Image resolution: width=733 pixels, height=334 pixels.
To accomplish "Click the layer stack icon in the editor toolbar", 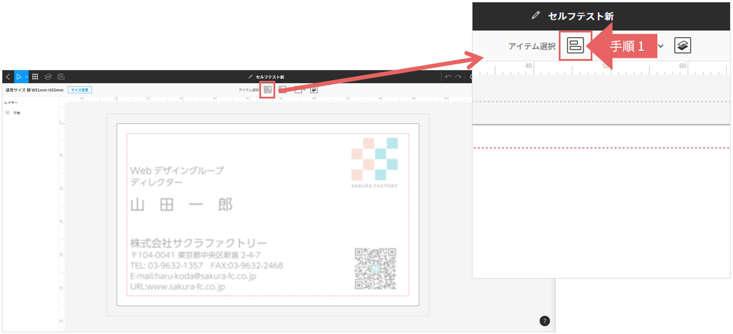I will click(x=314, y=90).
